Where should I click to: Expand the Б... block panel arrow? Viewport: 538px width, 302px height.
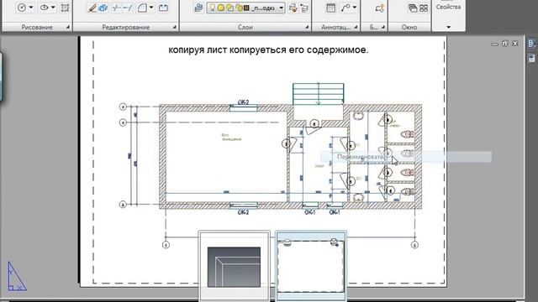(x=383, y=27)
